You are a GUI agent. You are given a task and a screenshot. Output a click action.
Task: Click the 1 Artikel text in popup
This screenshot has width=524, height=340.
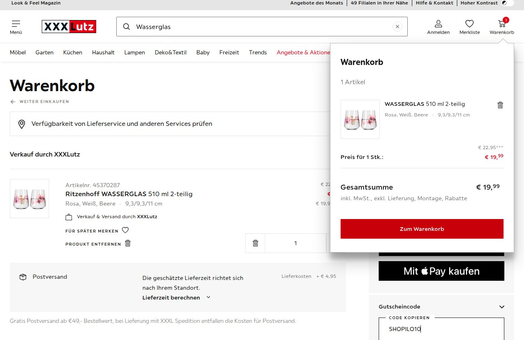pos(353,82)
